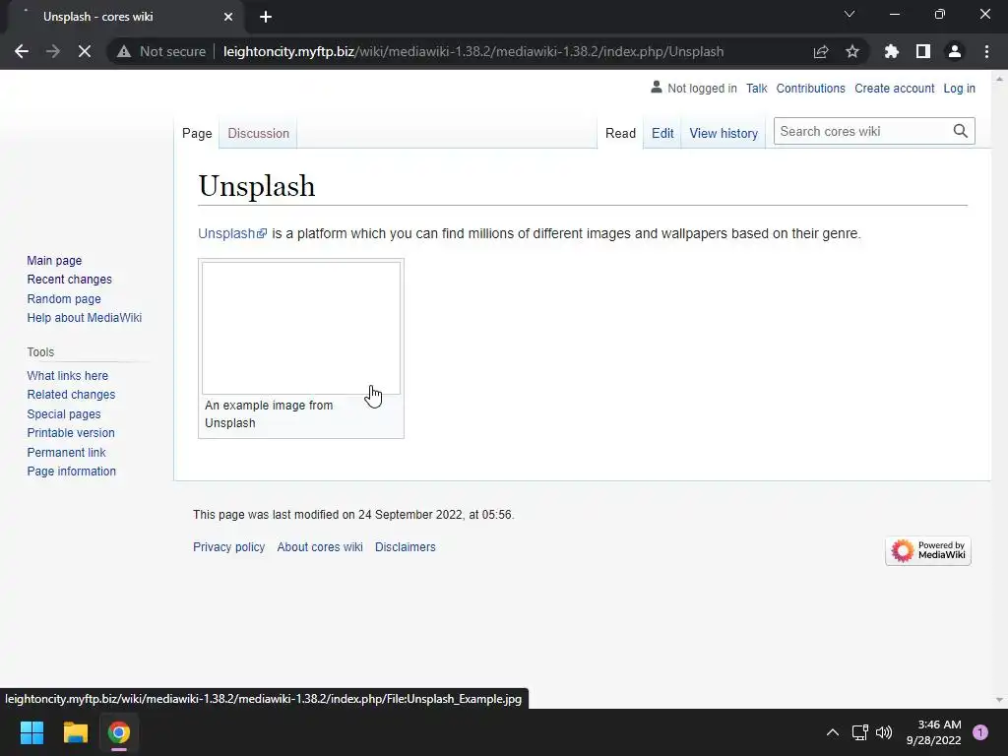Switch to the Discussion tab

tap(259, 133)
